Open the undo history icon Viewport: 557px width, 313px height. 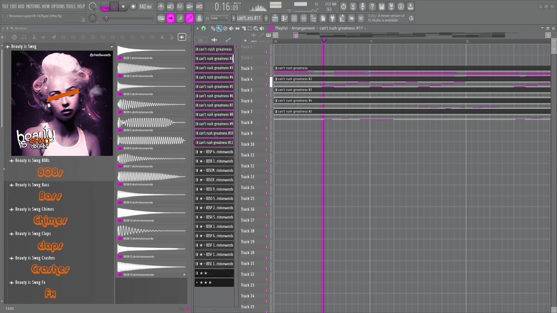[x=343, y=6]
